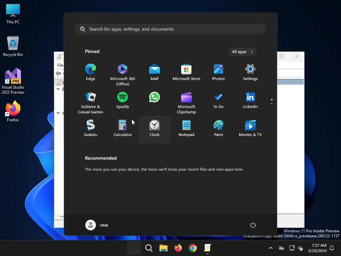This screenshot has height=256, width=341.
Task: Open Firefox from the taskbar
Action: [x=178, y=248]
